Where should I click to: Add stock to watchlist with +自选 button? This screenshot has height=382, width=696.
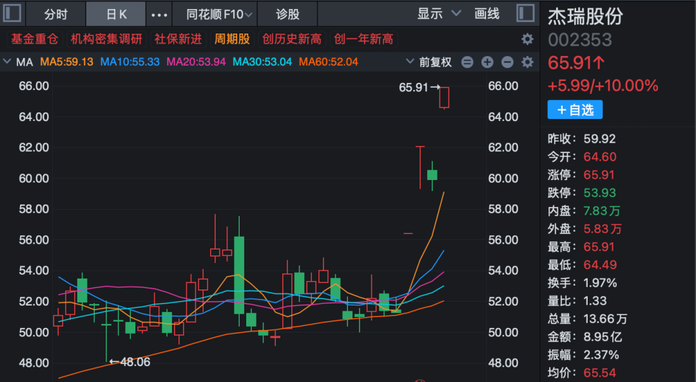575,109
